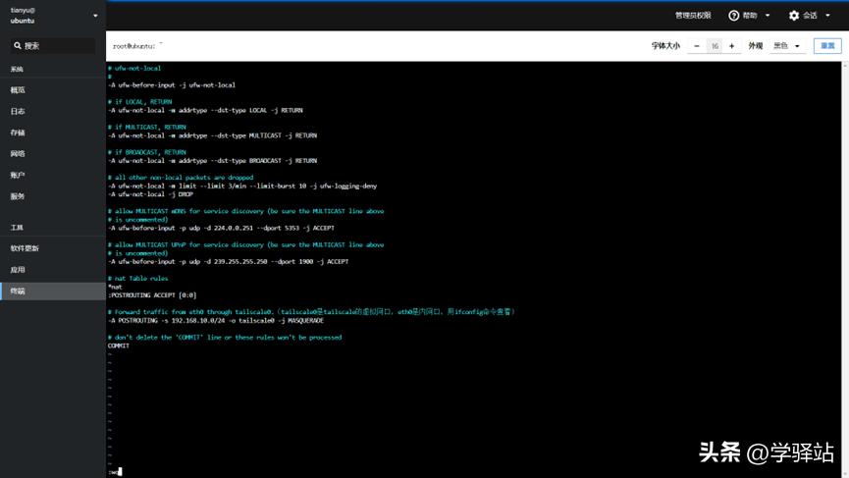Open 概览 overview page in sidebar
Image resolution: width=849 pixels, height=478 pixels.
tap(18, 90)
